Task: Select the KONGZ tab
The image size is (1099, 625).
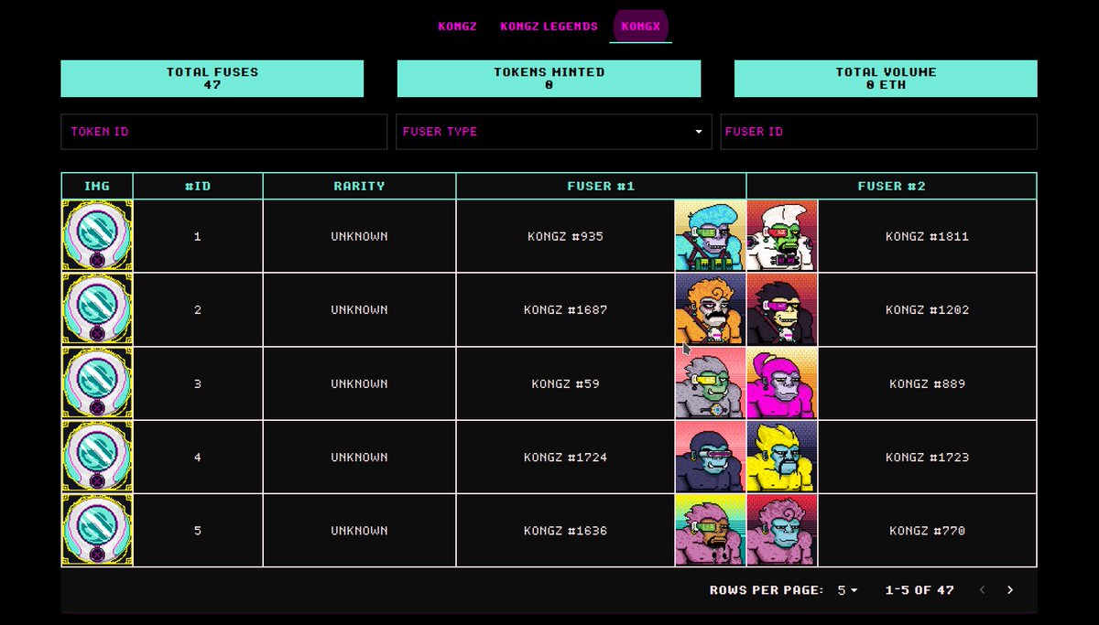Action: [458, 26]
